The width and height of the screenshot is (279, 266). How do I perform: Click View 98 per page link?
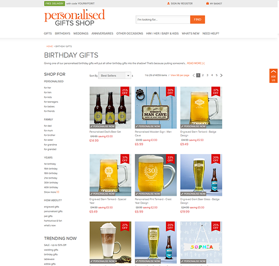180,75
